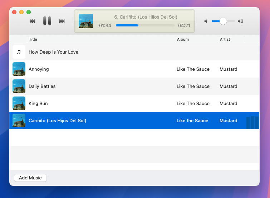Seek within the song progress bar
The image size is (270, 198).
point(145,25)
